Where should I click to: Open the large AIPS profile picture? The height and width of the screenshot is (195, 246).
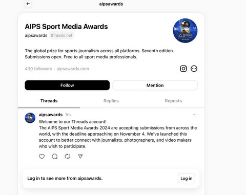click(185, 31)
